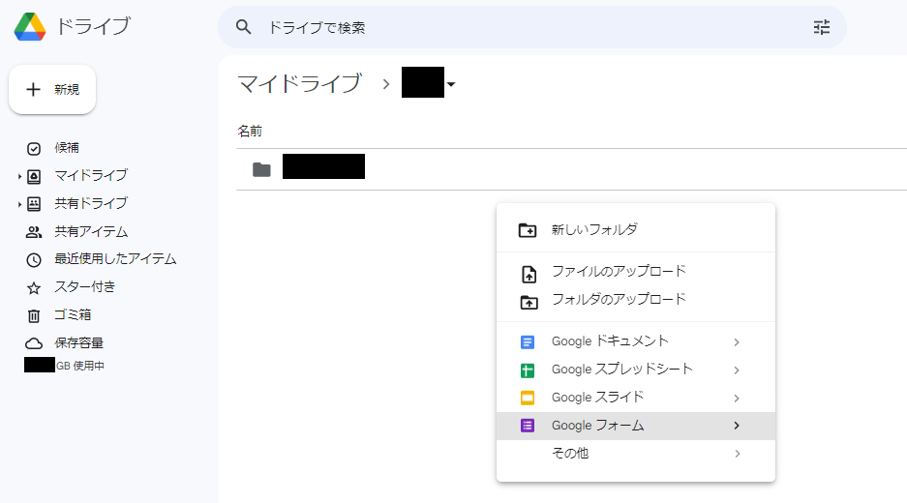
Task: Choose Google フォーム menu entry
Action: 636,427
